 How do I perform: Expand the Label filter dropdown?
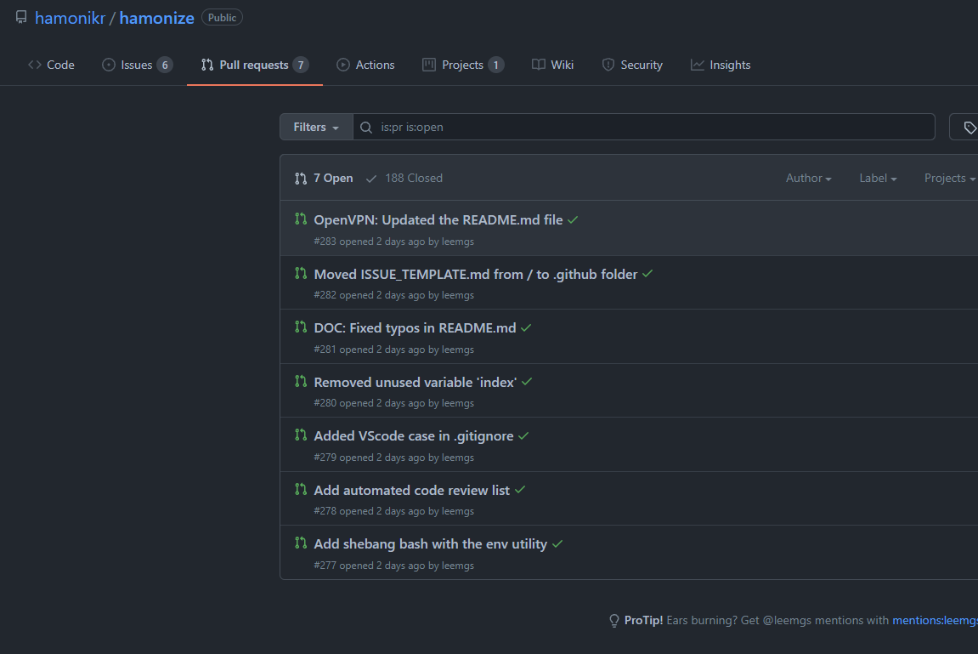point(878,179)
